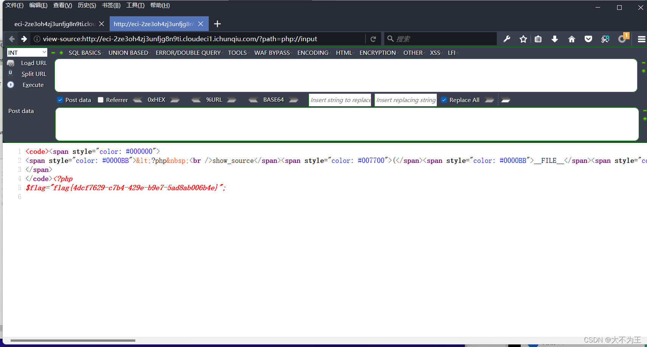The height and width of the screenshot is (347, 647).
Task: Show bookmarks list icon
Action: tap(538, 39)
